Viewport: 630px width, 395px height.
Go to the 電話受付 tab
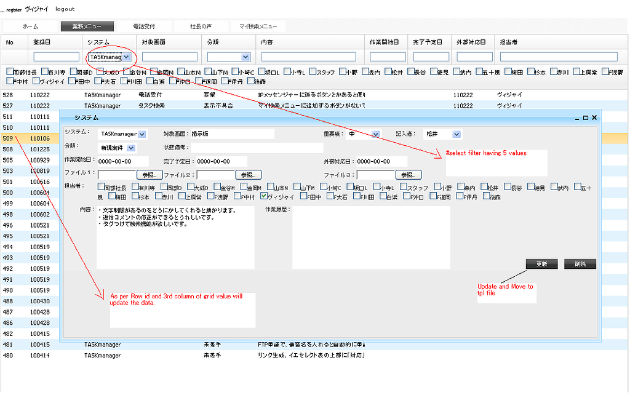click(144, 26)
